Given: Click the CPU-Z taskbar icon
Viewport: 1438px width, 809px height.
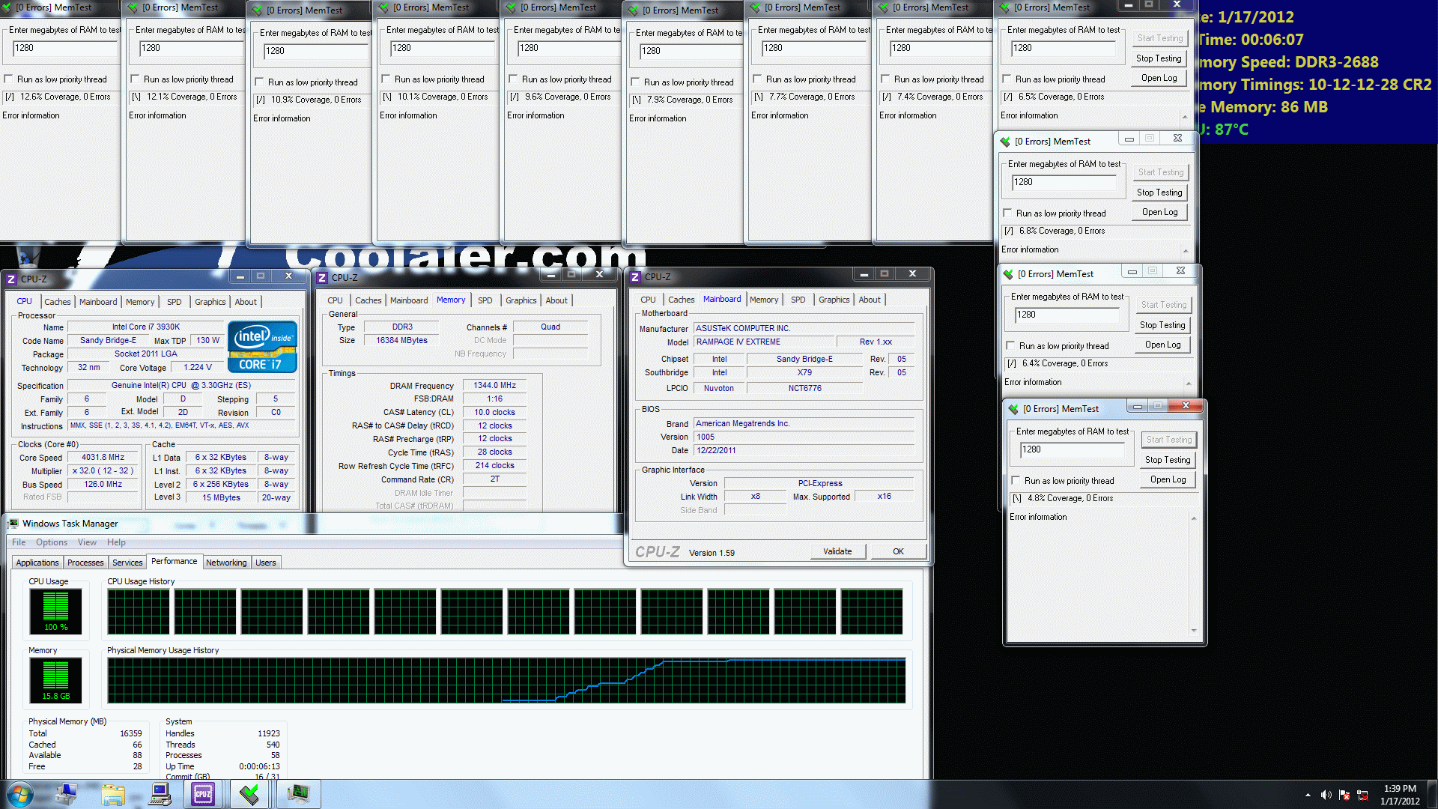Looking at the screenshot, I should click(203, 794).
